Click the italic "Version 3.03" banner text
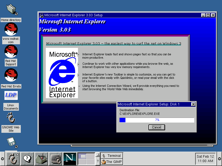Viewport: 222px width, 166px height. 55,30
